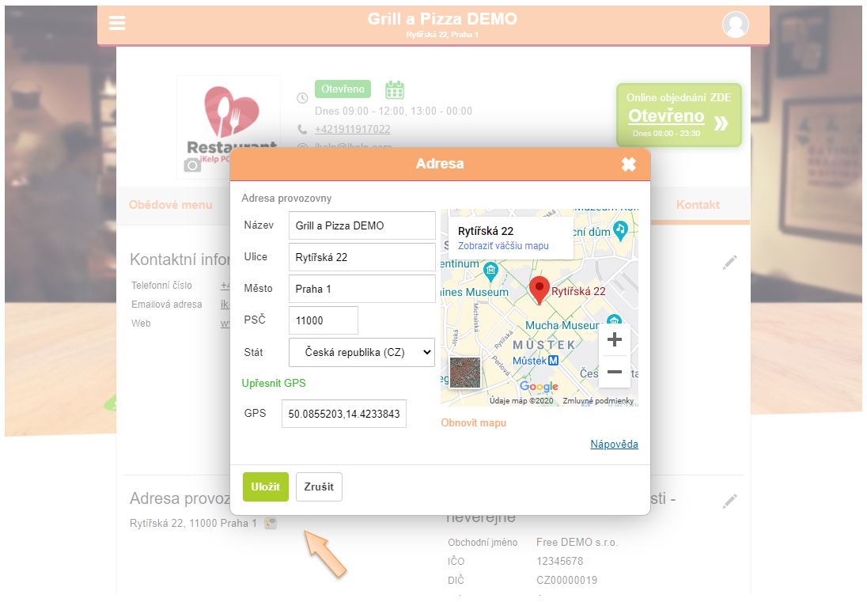Click Obnovit mapu to refresh map
867x602 pixels.
473,422
